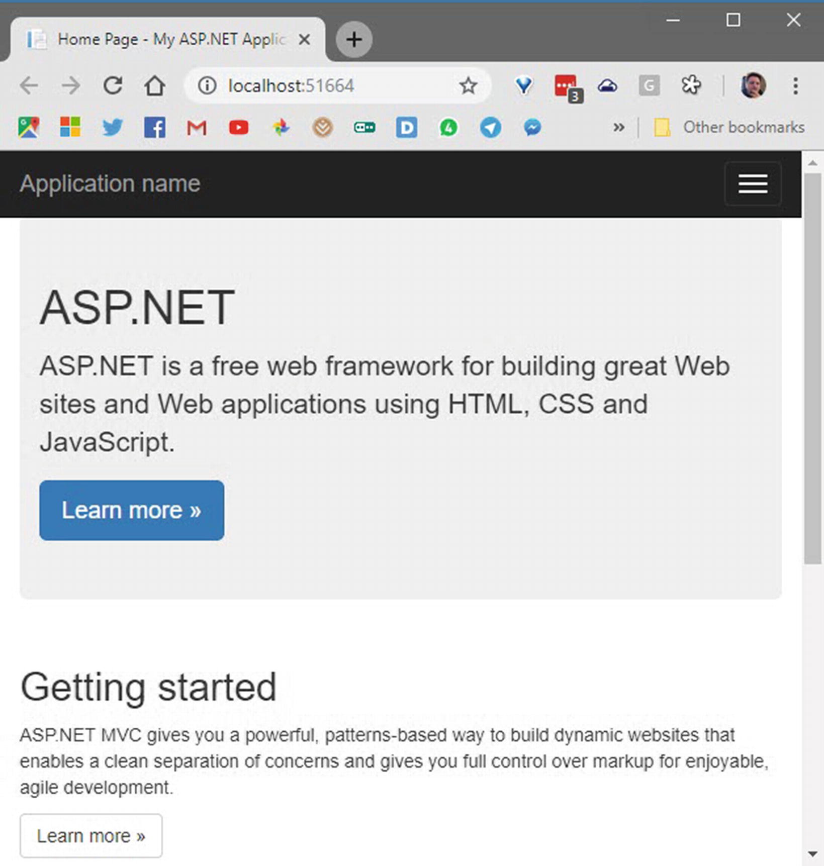Image resolution: width=824 pixels, height=866 pixels.
Task: Open the Facebook bookmark
Action: (x=155, y=128)
